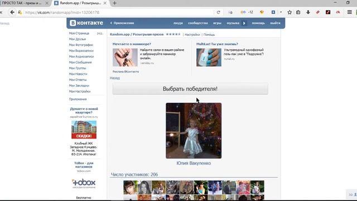Switch to the ПРОСТО ТАК tab
357x201 pixels.
[22, 3]
